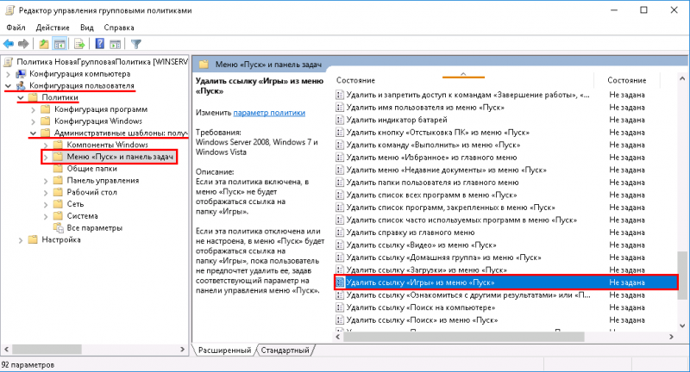Screen dimensions: 690x372
Task: Go up one level folder icon
Action: [44, 44]
